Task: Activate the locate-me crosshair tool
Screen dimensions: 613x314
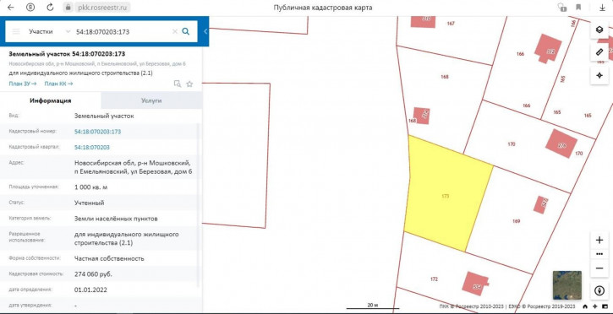Action: pyautogui.click(x=599, y=75)
